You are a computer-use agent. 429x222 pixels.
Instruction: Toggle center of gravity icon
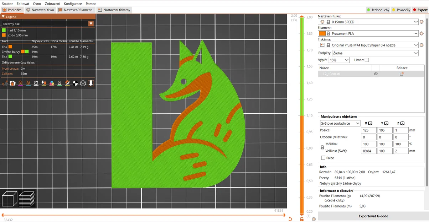pos(75,83)
